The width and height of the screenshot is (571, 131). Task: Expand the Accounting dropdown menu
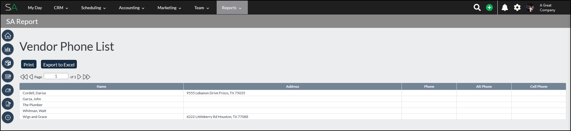pos(131,8)
